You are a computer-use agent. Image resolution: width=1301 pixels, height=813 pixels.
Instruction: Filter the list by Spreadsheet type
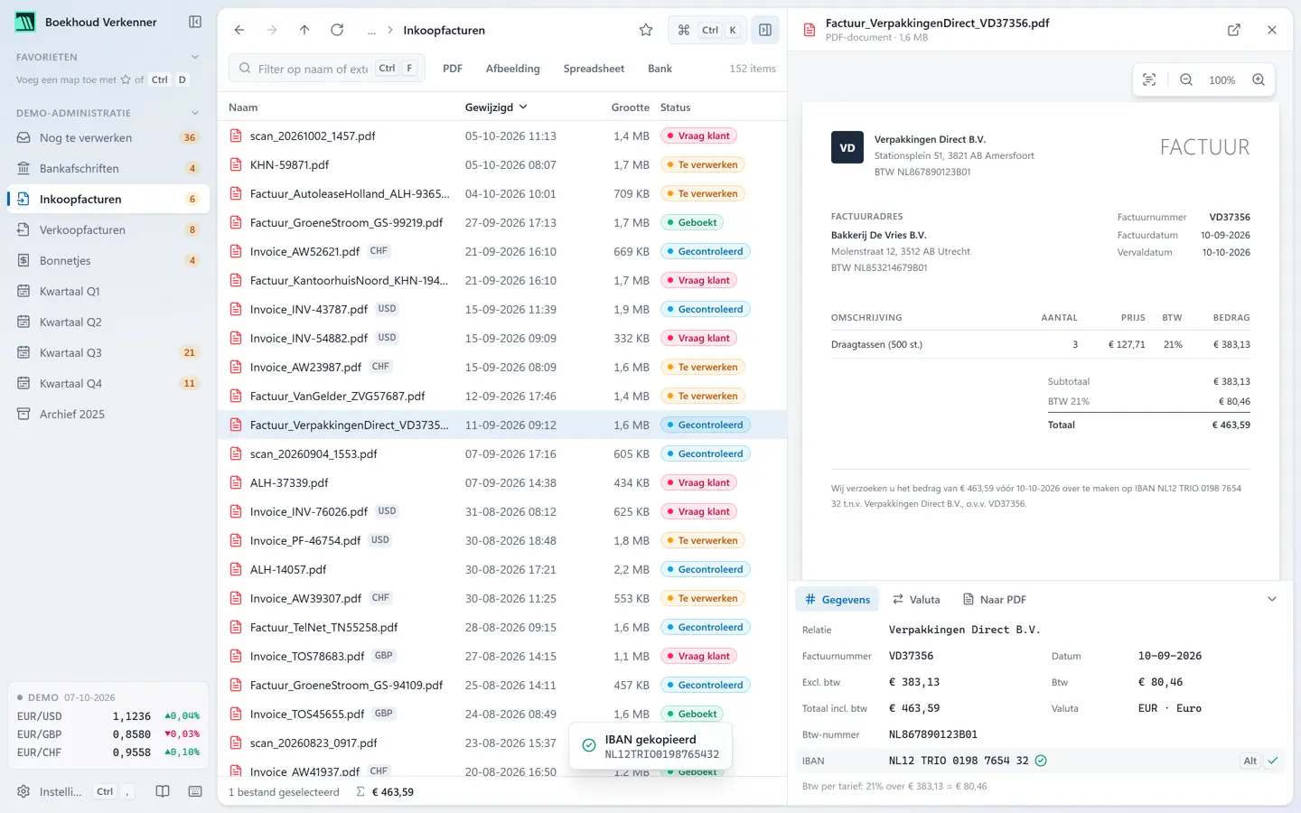[x=594, y=69]
